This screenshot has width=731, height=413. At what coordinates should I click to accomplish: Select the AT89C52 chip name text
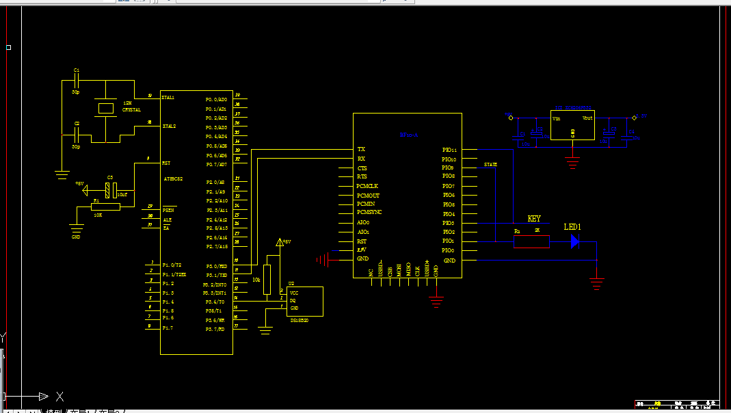point(173,179)
